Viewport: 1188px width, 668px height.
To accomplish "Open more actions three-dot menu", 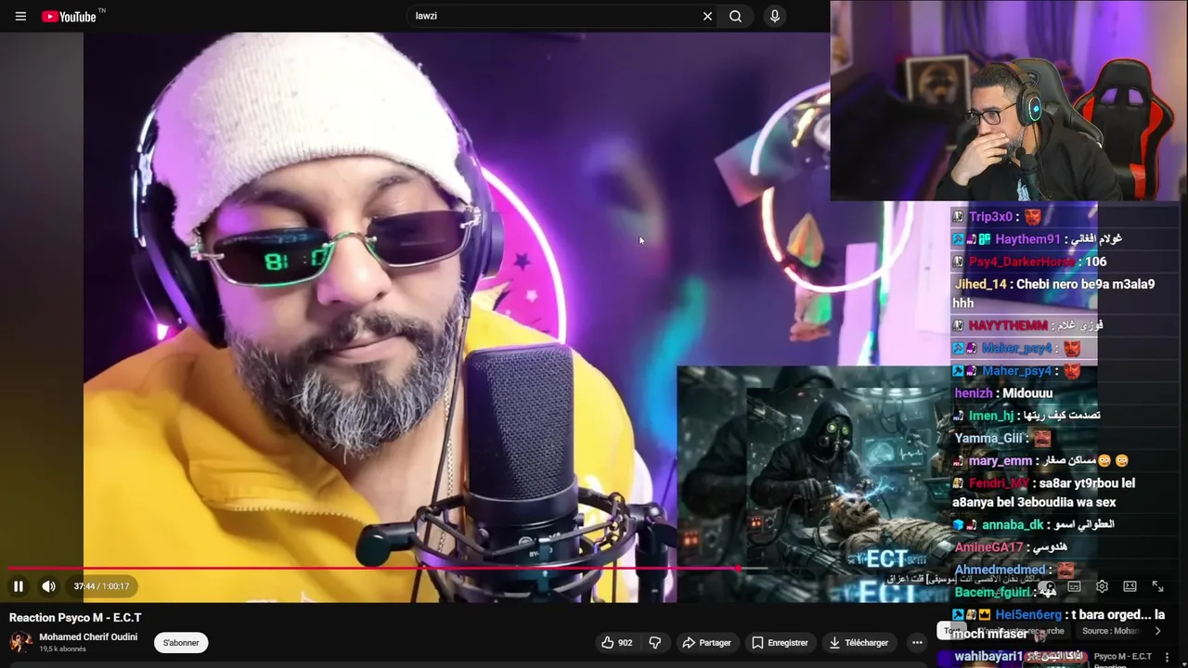I will click(x=917, y=642).
